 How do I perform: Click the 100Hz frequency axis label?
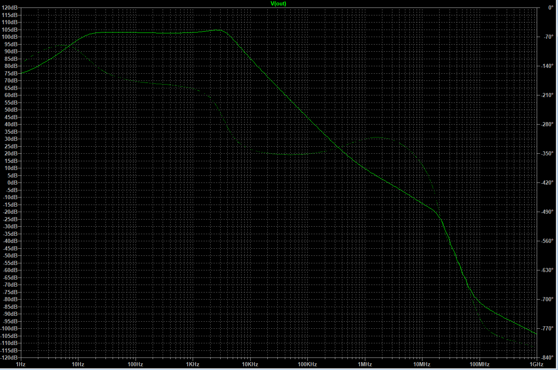tap(135, 365)
